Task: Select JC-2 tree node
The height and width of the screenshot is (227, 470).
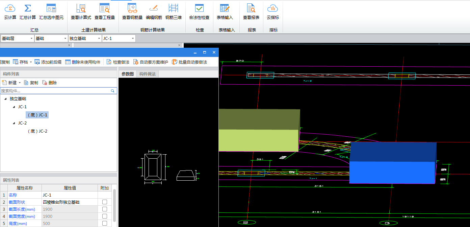Action: pos(22,123)
